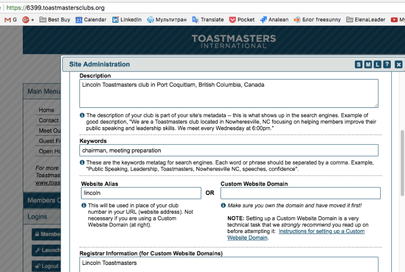Image resolution: width=405 pixels, height=272 pixels.
Task: Open Site Administration help (?) icon
Action: 387,64
